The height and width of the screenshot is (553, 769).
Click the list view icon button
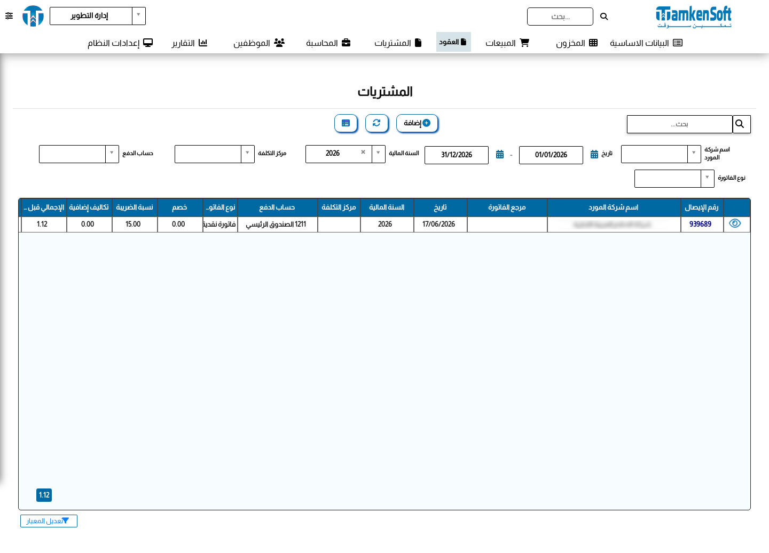pos(346,123)
